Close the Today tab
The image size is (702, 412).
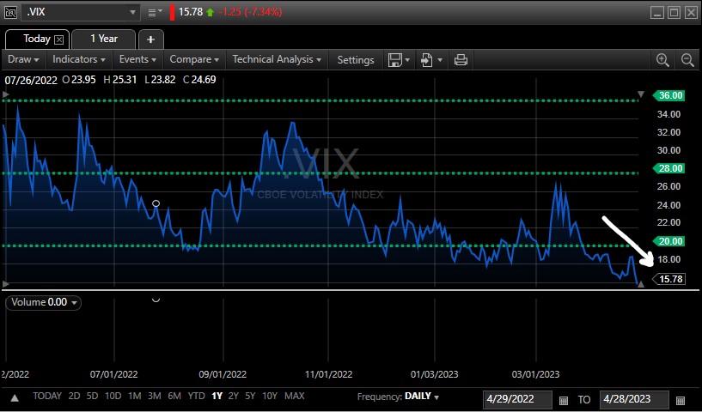59,39
